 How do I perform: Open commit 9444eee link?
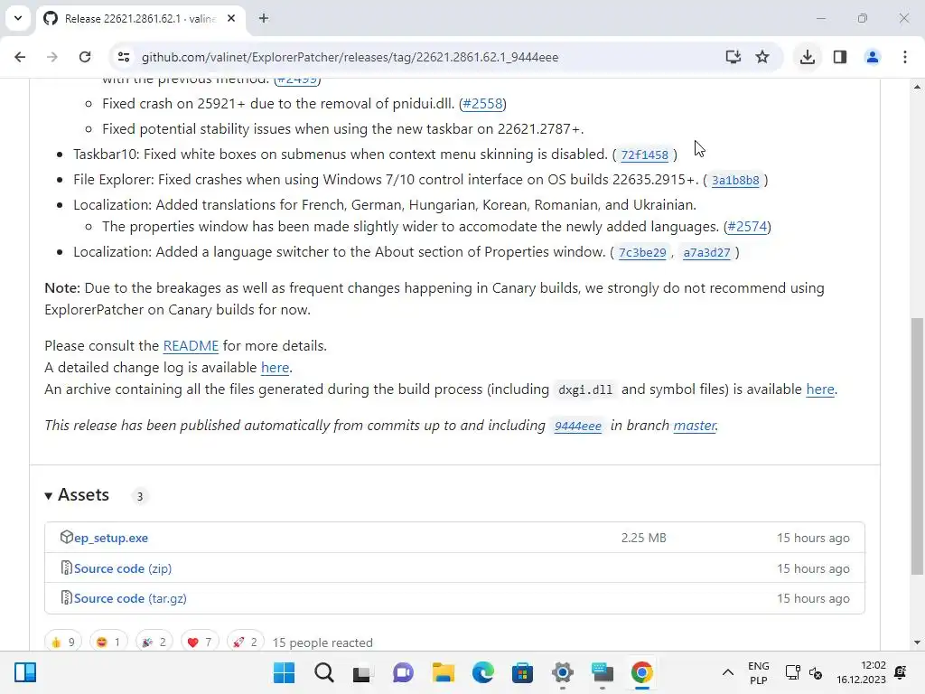(x=577, y=427)
